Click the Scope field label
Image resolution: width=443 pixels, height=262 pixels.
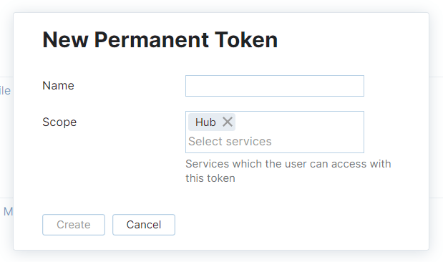[59, 122]
